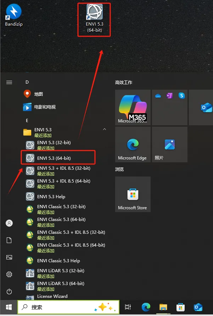The height and width of the screenshot is (316, 213).
Task: Open Documents from Start sidebar
Action: click(9, 240)
